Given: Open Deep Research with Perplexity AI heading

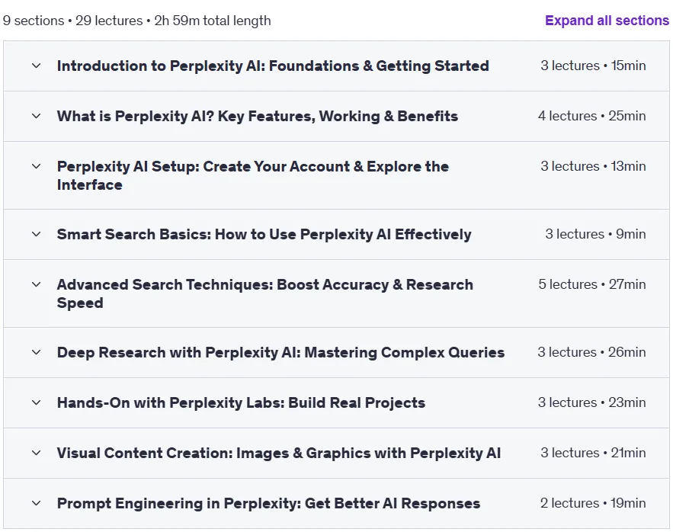Looking at the screenshot, I should coord(280,352).
